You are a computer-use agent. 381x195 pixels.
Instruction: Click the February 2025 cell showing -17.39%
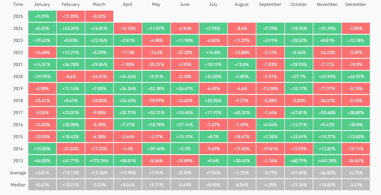click(71, 17)
